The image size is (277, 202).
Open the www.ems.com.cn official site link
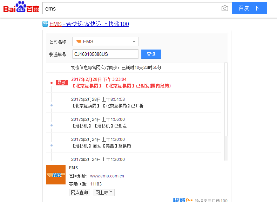click(x=107, y=176)
